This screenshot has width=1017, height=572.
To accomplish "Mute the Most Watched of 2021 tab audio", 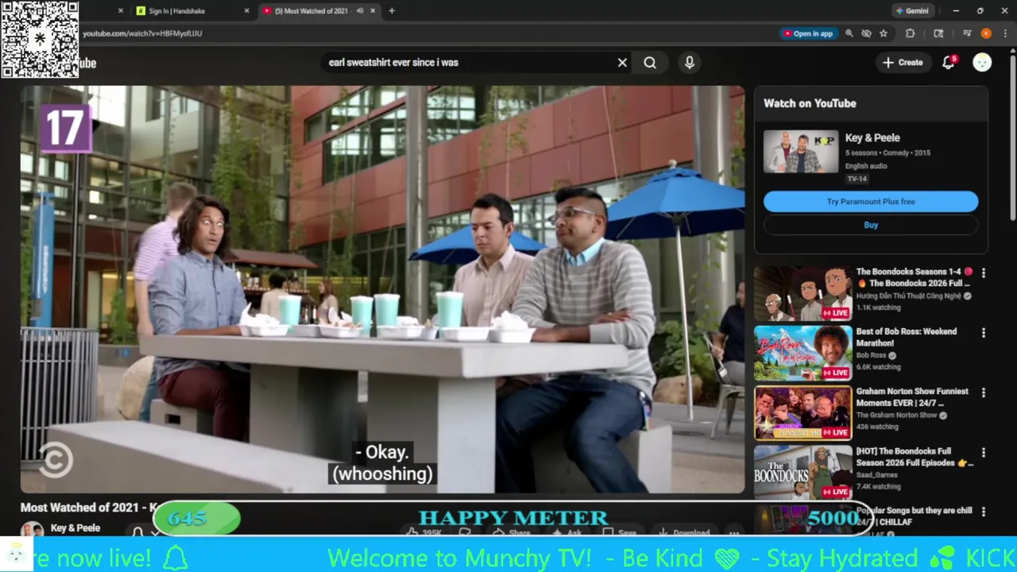I will (360, 11).
